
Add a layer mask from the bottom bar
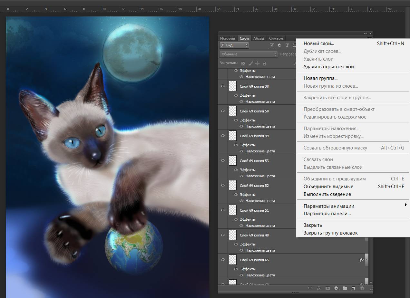click(x=327, y=288)
